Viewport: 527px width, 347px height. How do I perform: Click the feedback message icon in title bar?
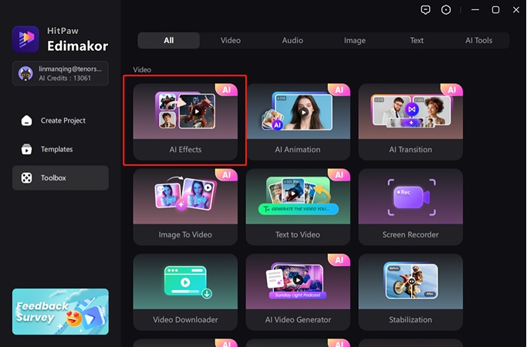tap(425, 10)
